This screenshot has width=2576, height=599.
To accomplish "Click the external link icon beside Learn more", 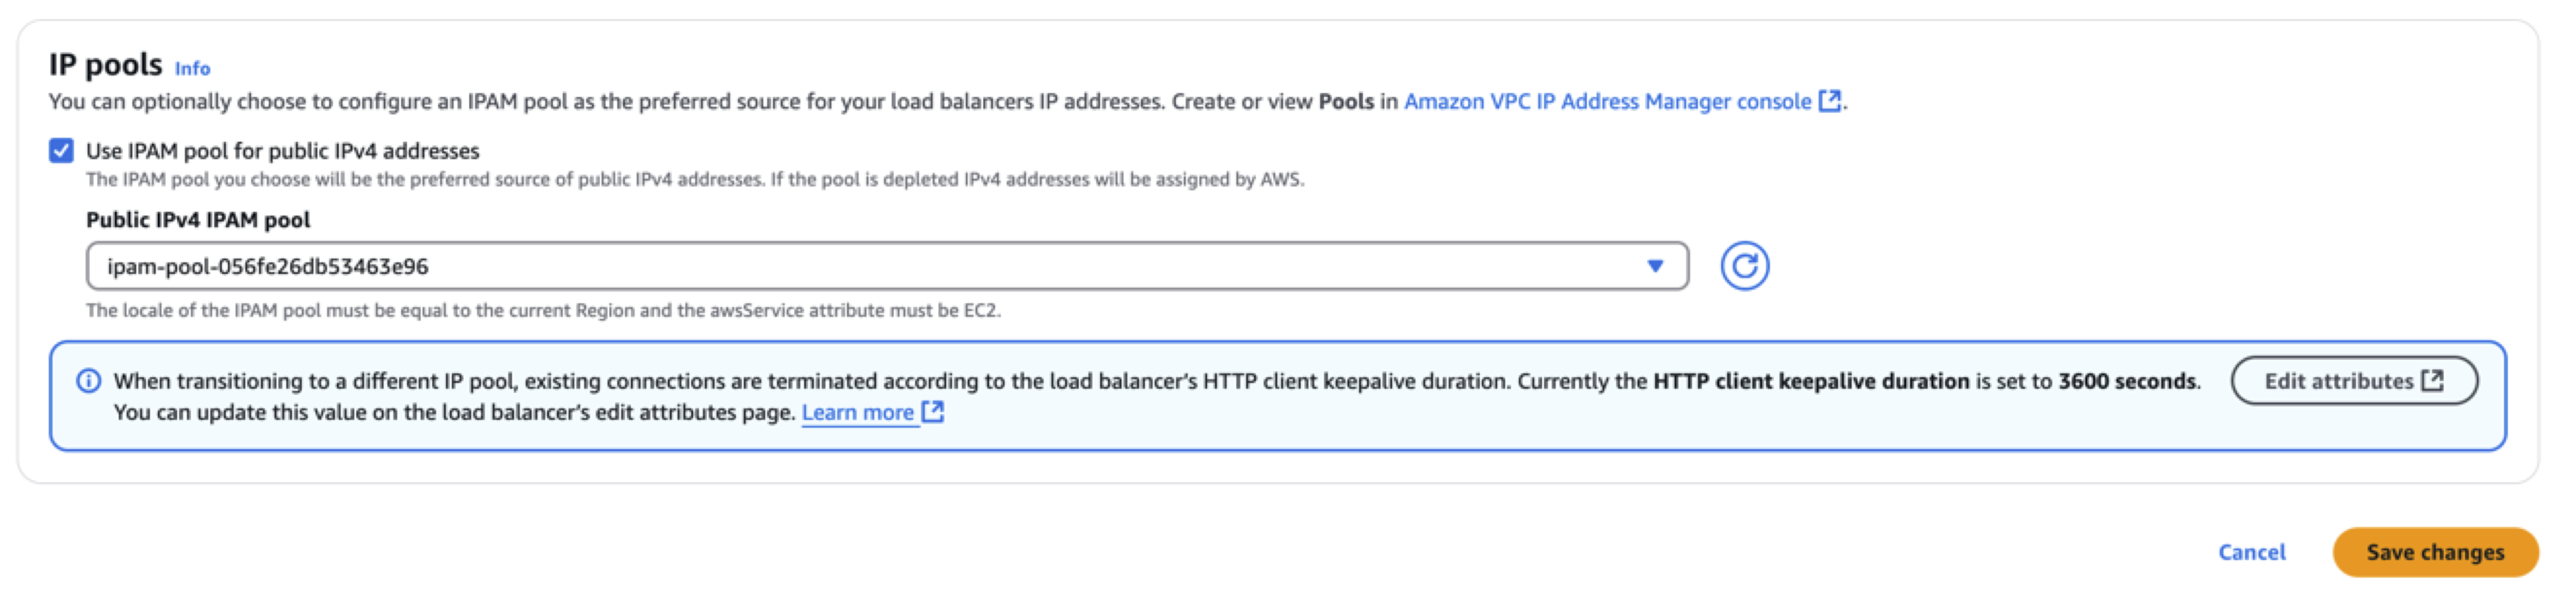I will 932,411.
